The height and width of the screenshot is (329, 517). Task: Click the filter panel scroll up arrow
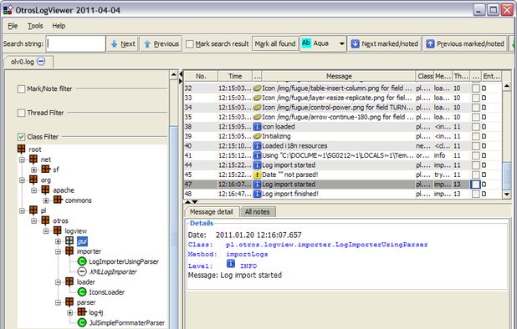(x=174, y=75)
